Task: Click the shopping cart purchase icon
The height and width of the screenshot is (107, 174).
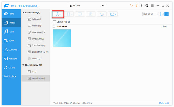Action: [132, 5]
